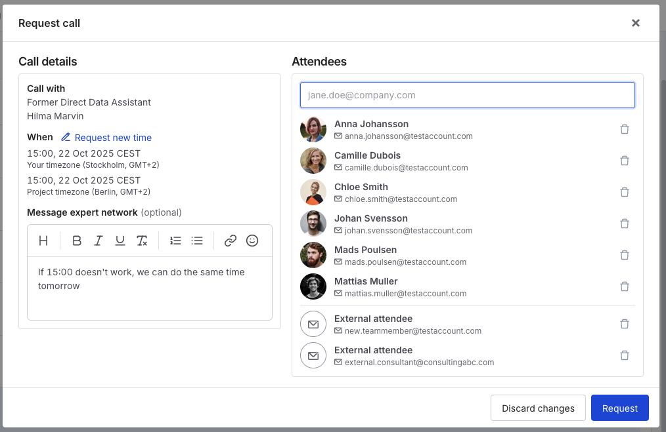Remove Johan Svensson using trash icon

click(625, 224)
